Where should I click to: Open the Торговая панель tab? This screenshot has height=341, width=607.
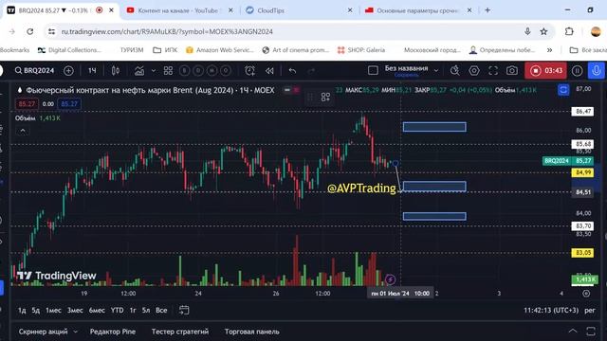click(x=251, y=332)
